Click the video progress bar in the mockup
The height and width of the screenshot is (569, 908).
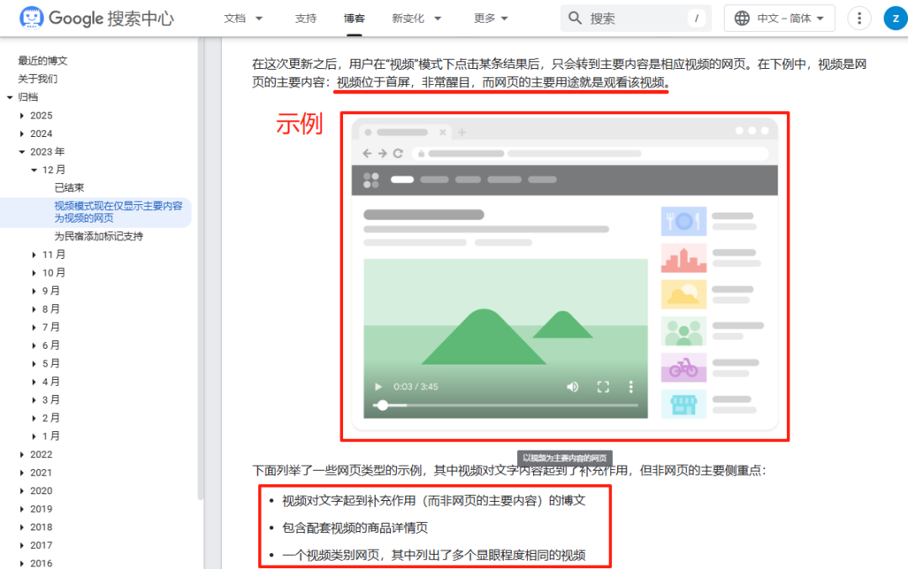coord(504,407)
